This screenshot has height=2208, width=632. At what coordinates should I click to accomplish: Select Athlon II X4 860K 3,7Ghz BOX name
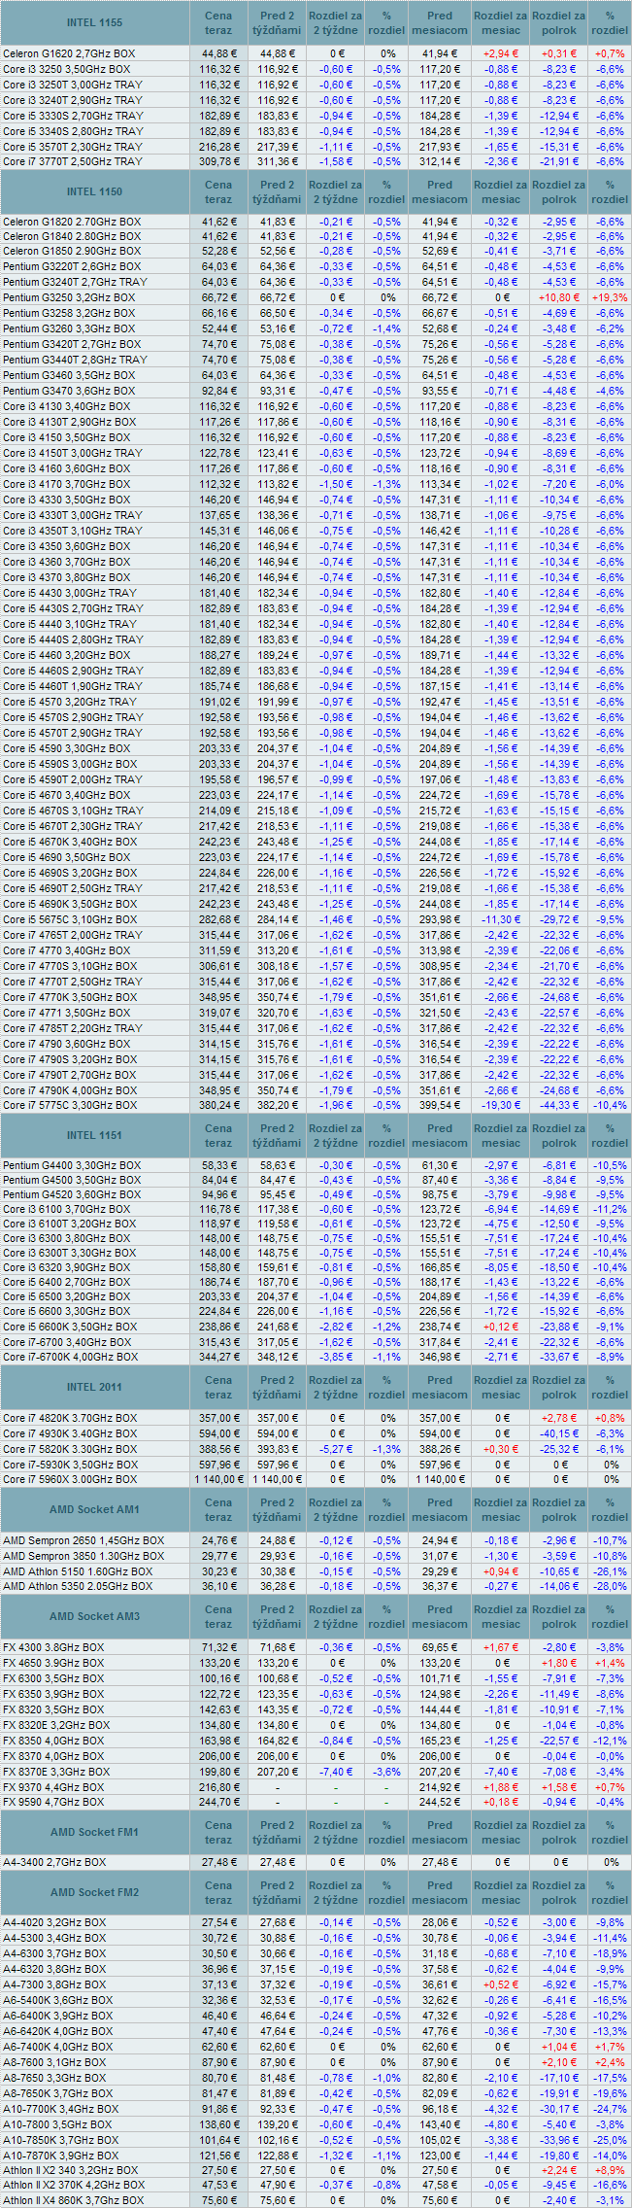(x=74, y=2200)
